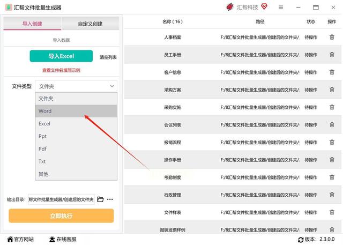Image resolution: width=343 pixels, height=245 pixels.
Task: Select the 报销发票样例 name cell
Action: [173, 229]
